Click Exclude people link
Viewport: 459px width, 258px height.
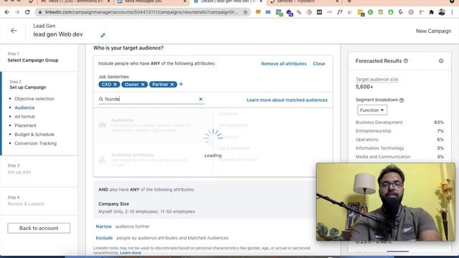tap(104, 238)
